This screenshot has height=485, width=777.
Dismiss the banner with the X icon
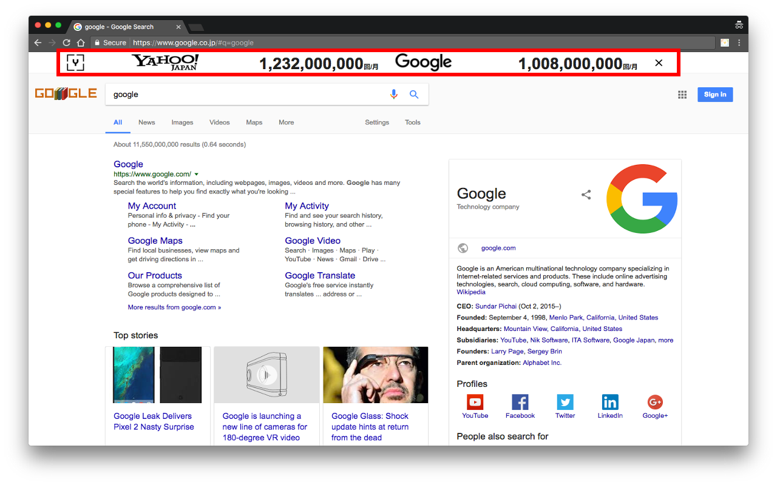pyautogui.click(x=659, y=63)
